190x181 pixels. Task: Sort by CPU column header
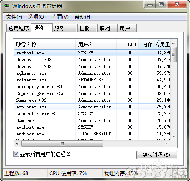[x=128, y=44]
